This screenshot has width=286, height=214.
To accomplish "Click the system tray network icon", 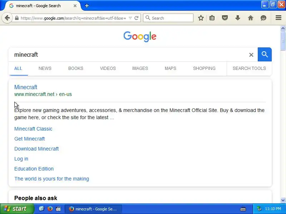I will 259,209.
